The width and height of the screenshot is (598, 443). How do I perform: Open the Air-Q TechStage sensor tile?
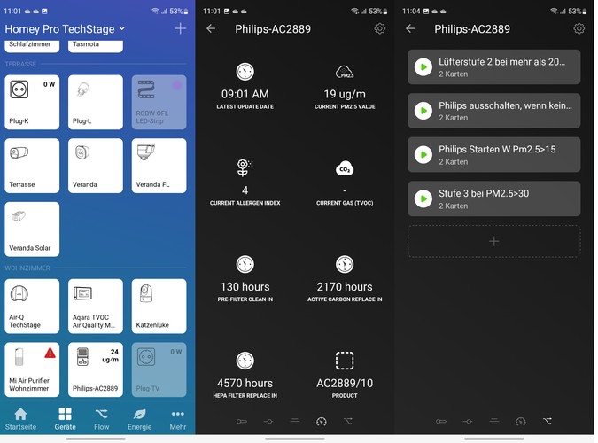click(x=32, y=307)
